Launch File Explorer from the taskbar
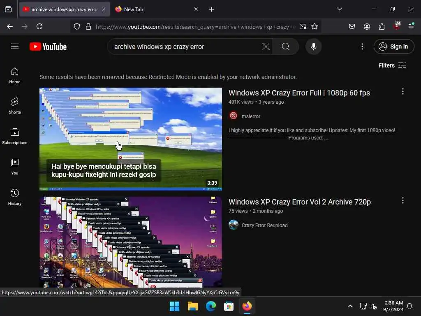Image resolution: width=421 pixels, height=316 pixels. click(193, 306)
